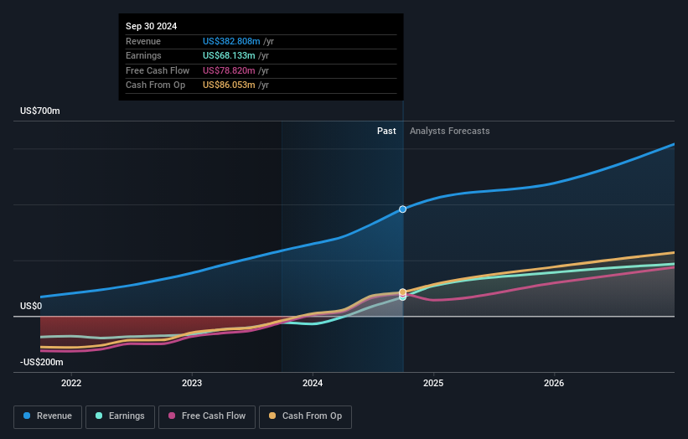Toggle the Cash From Op legend button
The image size is (688, 439).
pos(305,416)
